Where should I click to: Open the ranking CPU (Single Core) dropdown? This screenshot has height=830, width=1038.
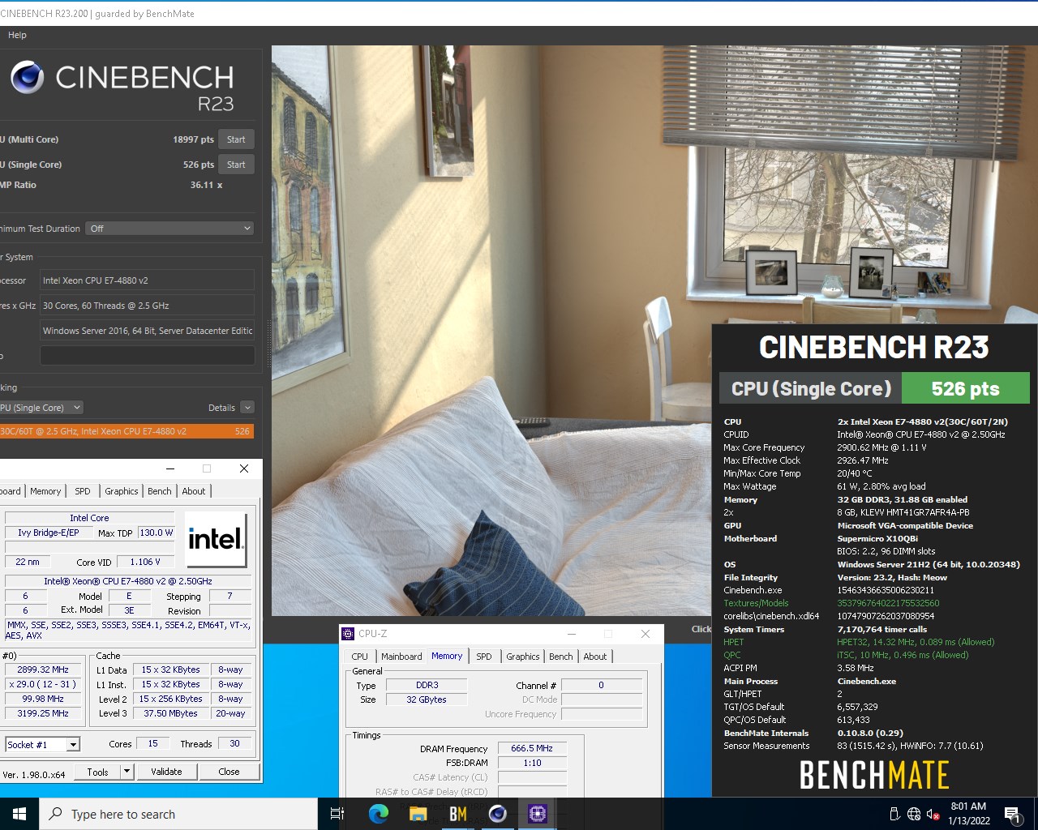click(x=41, y=408)
